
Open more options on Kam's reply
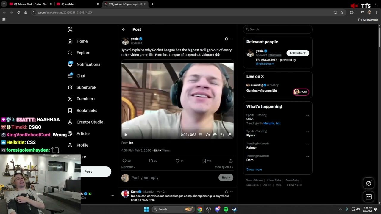coord(232,192)
